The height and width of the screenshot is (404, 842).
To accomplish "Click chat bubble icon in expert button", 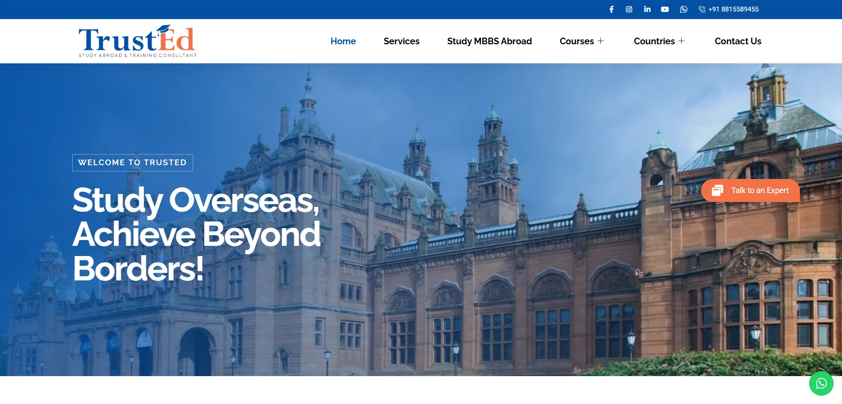I will [717, 190].
